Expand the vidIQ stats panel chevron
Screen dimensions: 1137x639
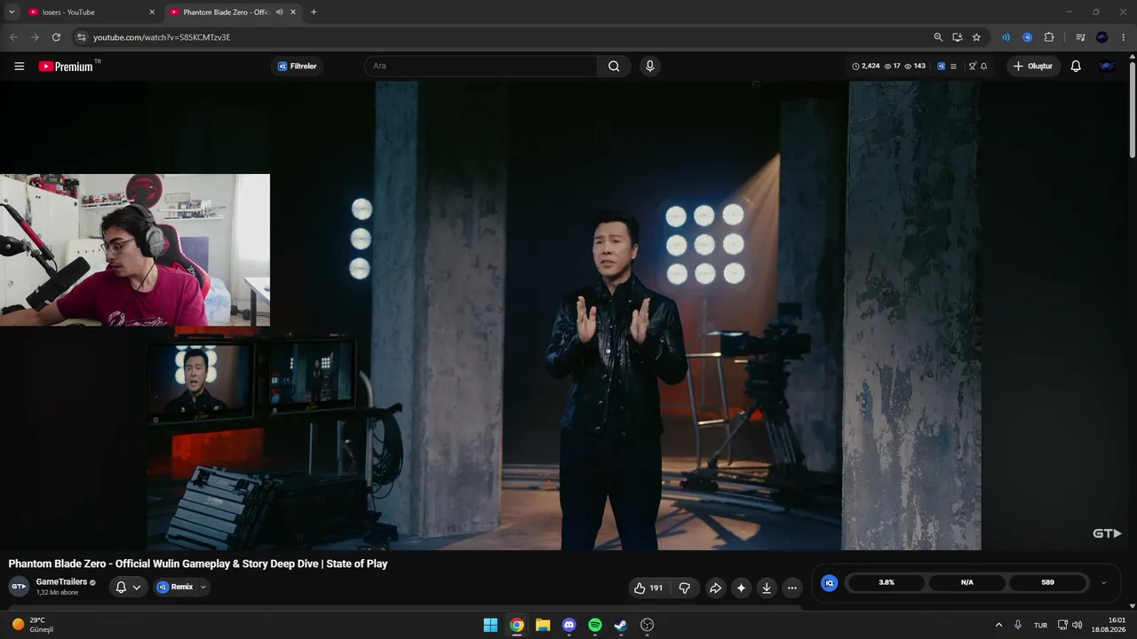(x=1103, y=583)
